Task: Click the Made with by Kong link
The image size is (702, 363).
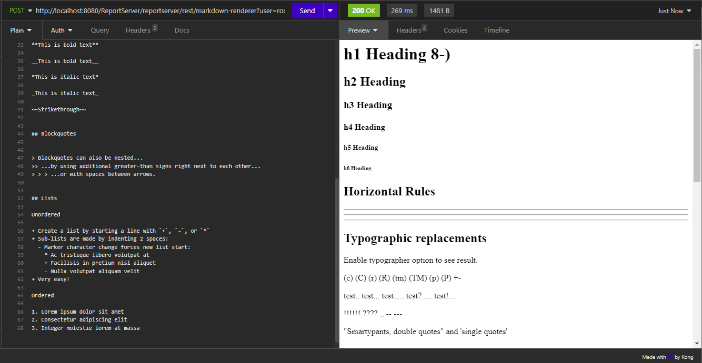Action: coord(667,357)
